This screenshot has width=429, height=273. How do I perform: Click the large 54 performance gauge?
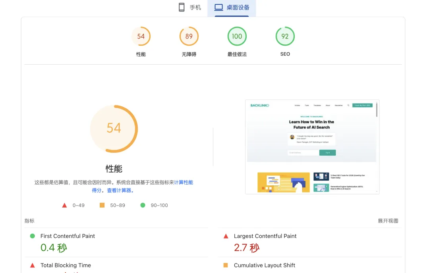click(x=114, y=129)
